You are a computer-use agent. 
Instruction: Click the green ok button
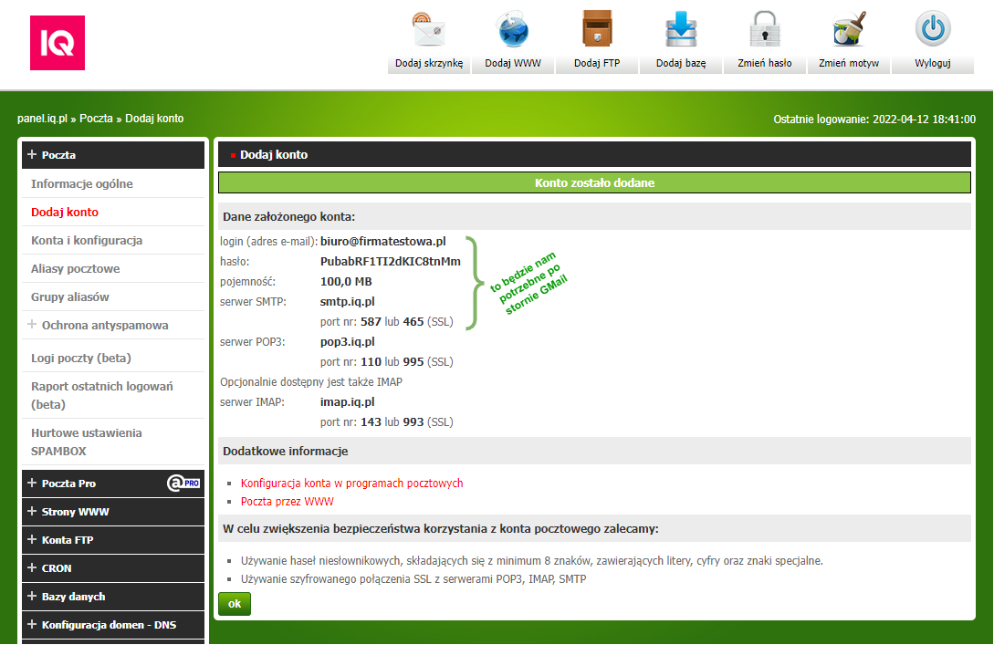point(234,604)
